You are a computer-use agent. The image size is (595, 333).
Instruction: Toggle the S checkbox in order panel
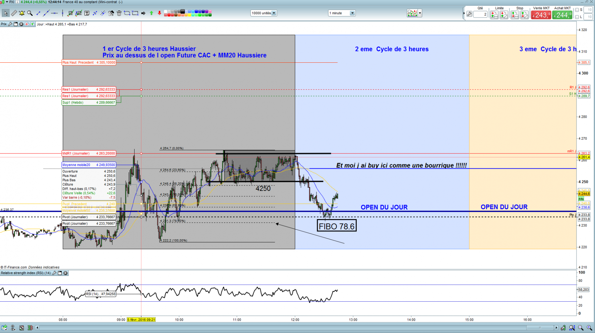pyautogui.click(x=577, y=10)
